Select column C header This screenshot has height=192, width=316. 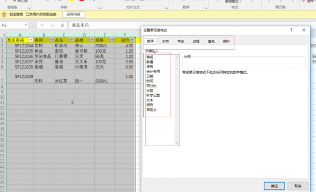coord(64,35)
